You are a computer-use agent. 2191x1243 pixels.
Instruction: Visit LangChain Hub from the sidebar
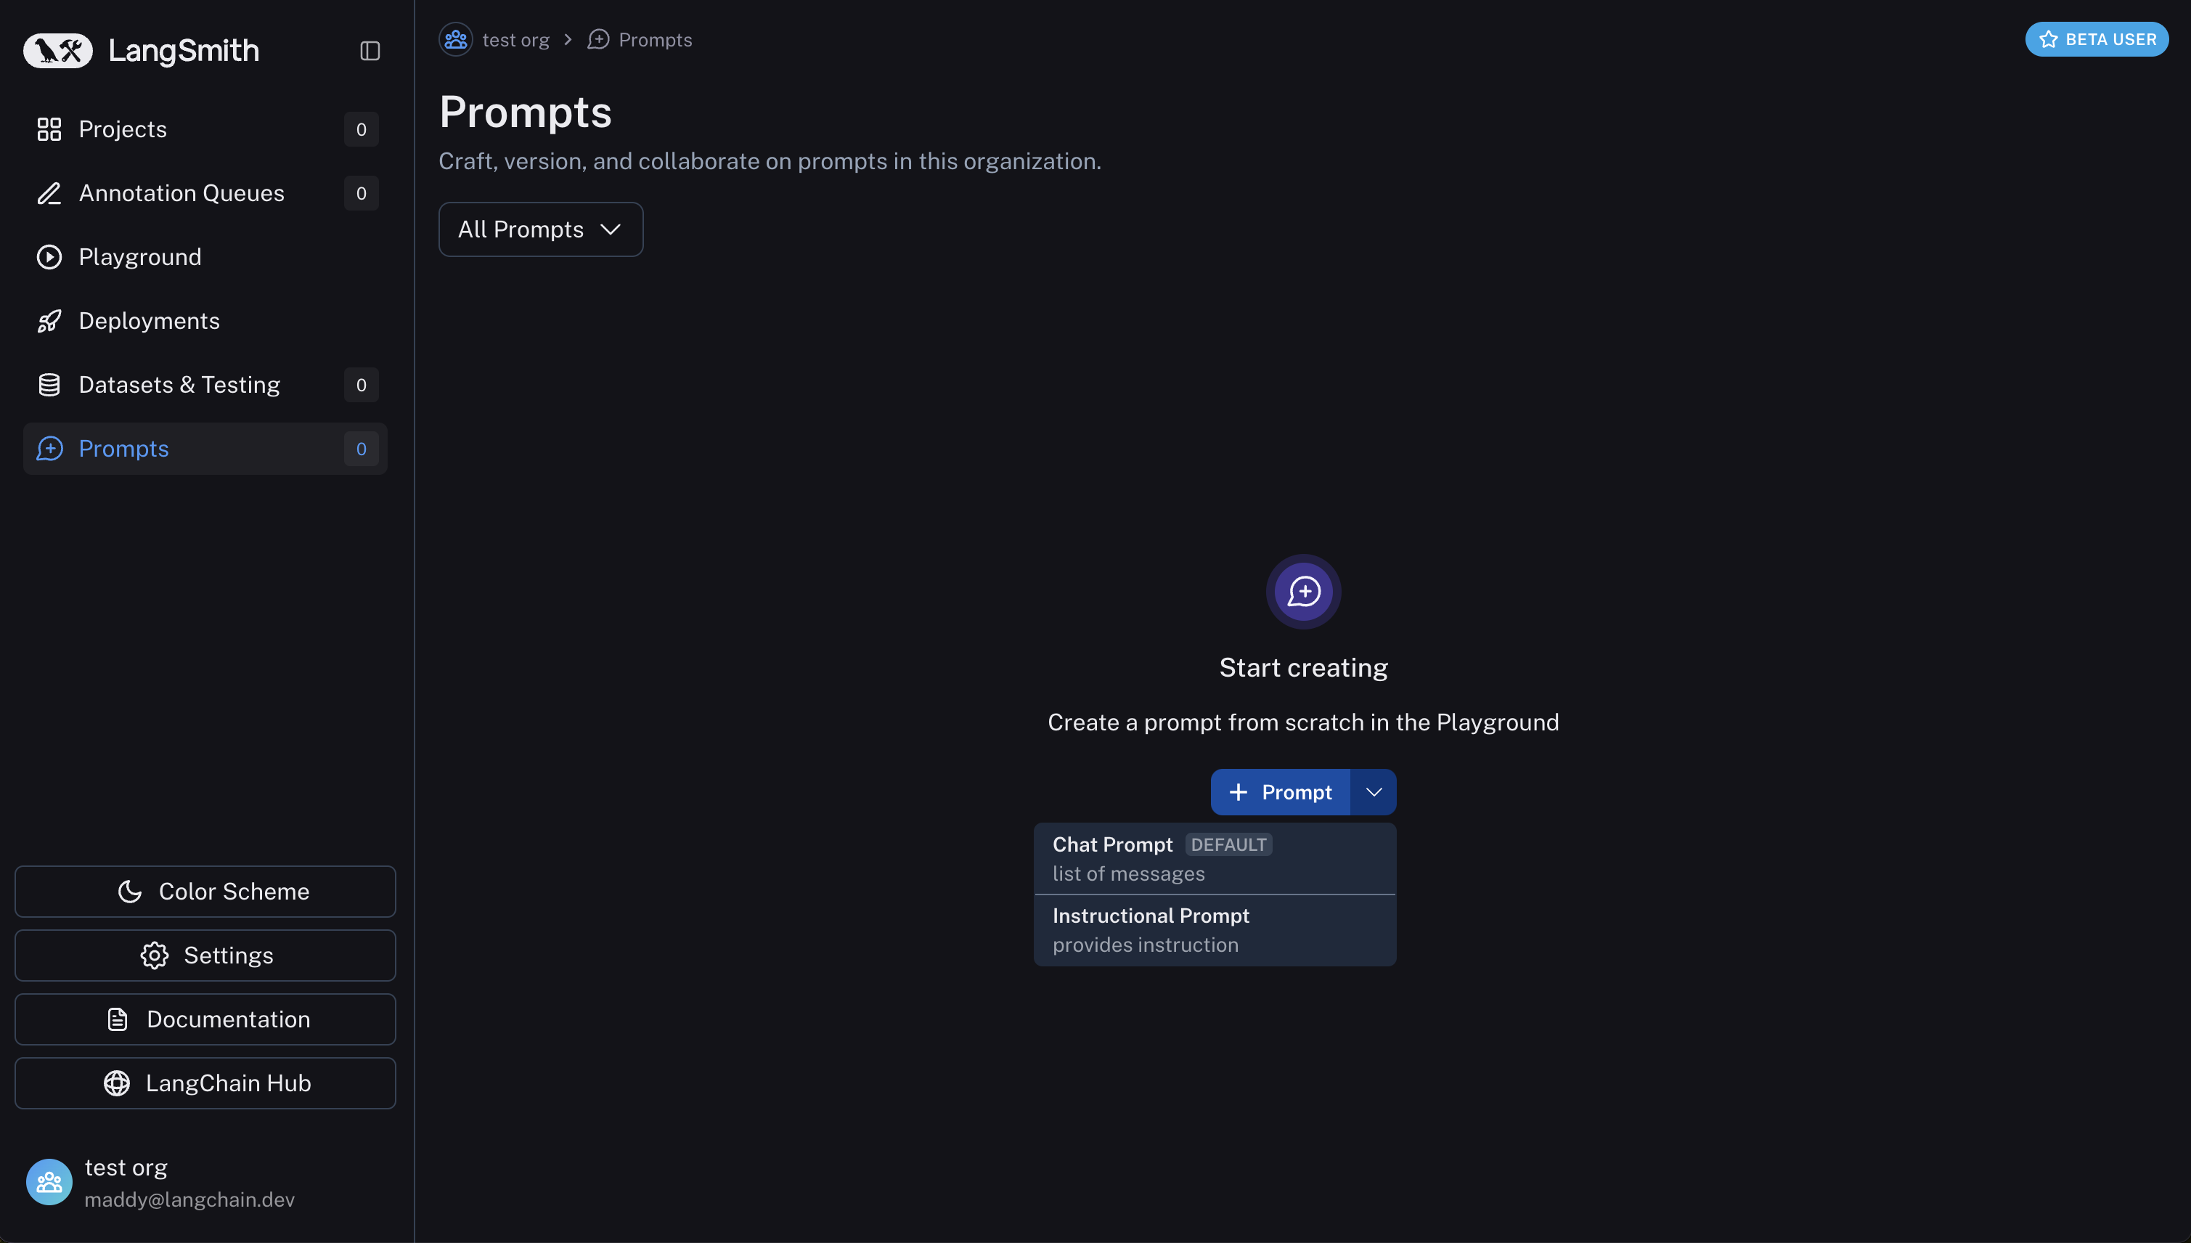205,1083
